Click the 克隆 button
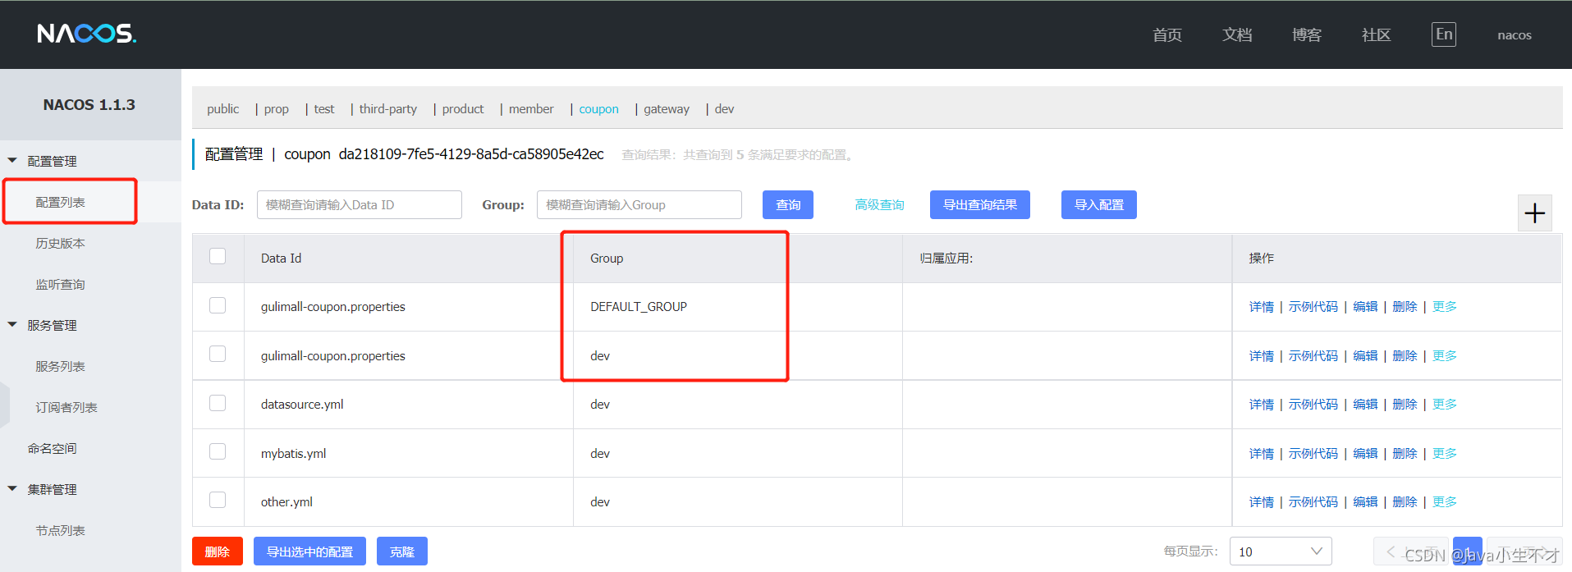 [402, 551]
